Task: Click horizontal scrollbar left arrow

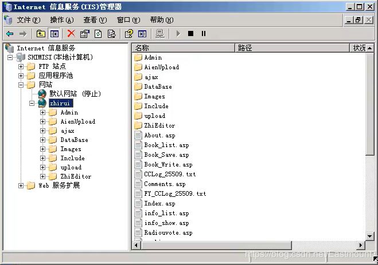Action: click(137, 246)
